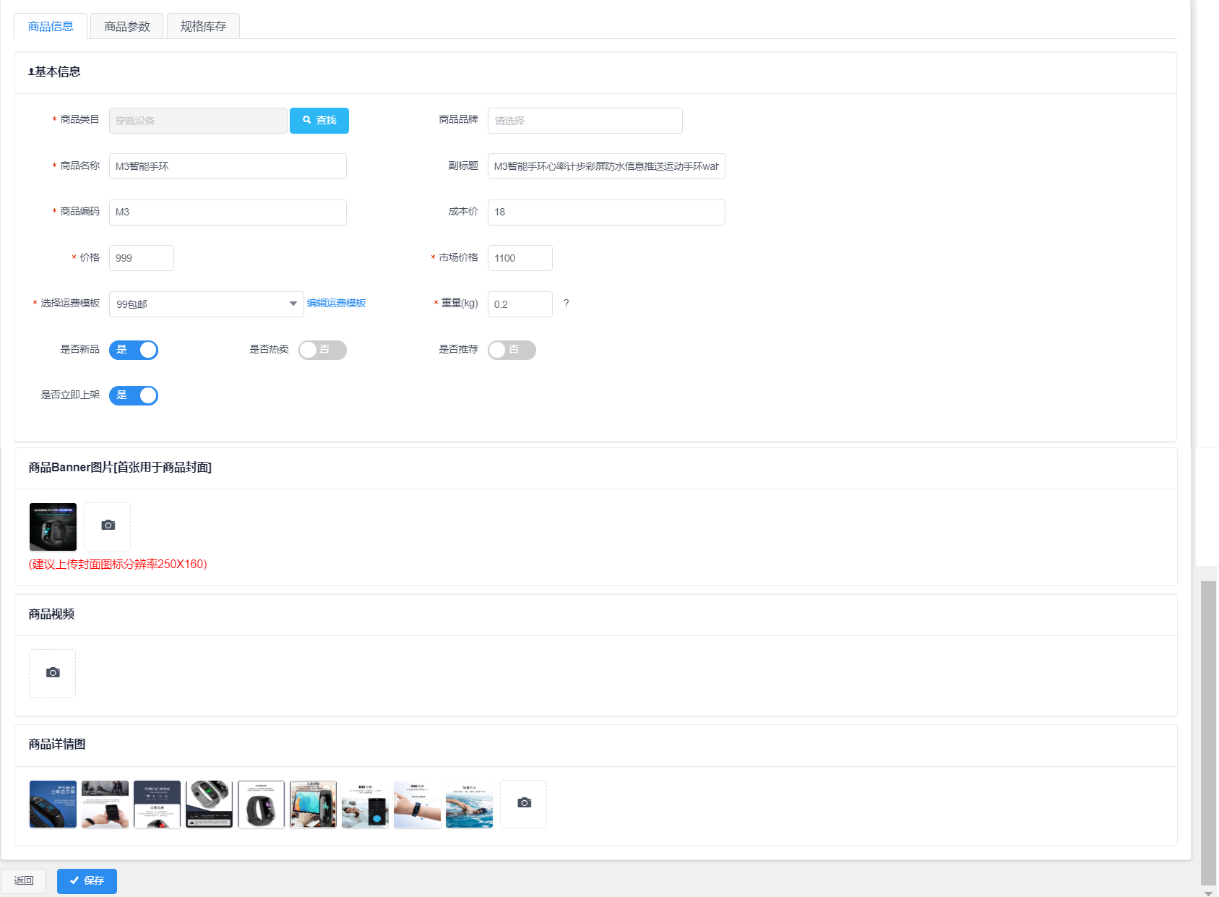Switch to the 商品参数 tab
This screenshot has height=897, width=1219.
(x=126, y=27)
